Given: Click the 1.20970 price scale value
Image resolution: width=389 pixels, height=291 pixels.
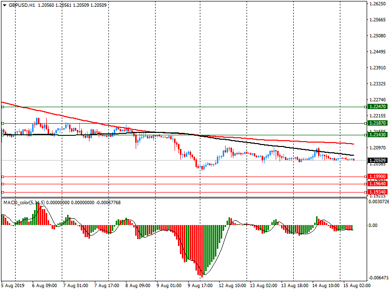Looking at the screenshot, I should [x=378, y=148].
